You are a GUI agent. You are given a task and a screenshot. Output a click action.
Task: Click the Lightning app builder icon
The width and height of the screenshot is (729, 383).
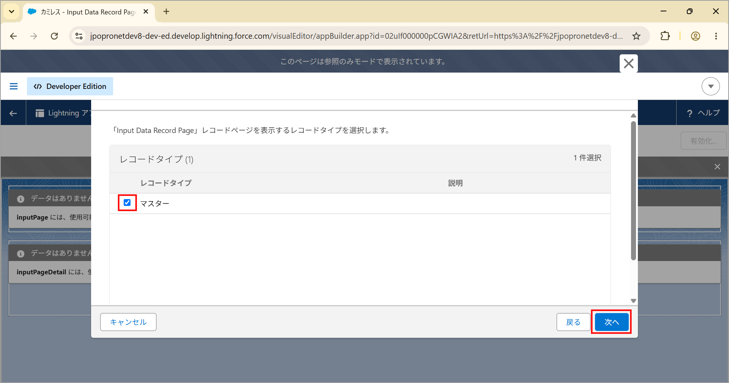40,113
